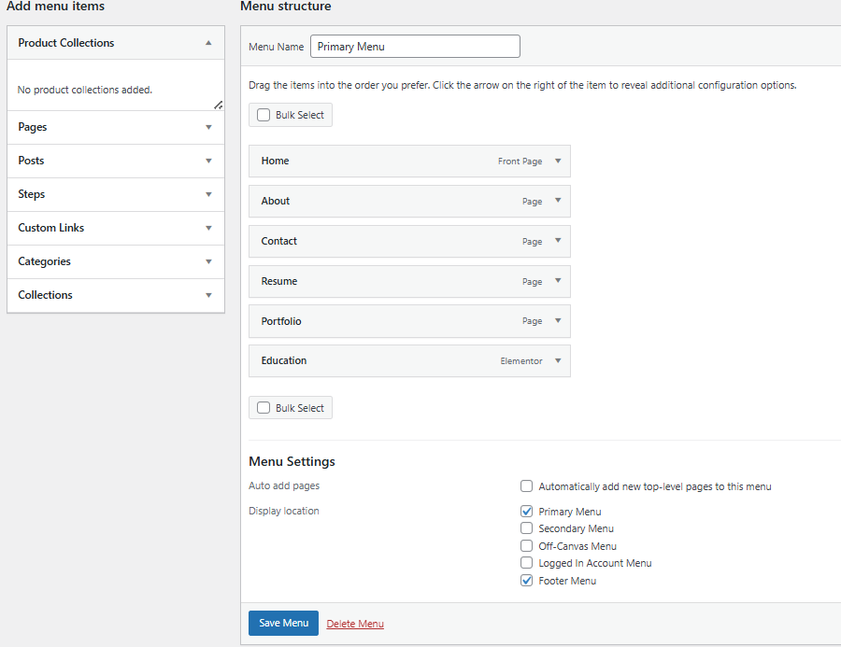Focus the Menu Name text field

(415, 47)
